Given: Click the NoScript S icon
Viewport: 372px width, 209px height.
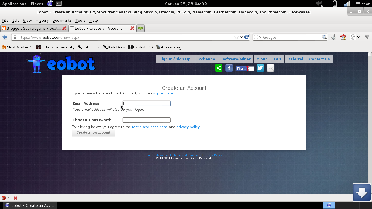Looking at the screenshot, I should point(353,37).
